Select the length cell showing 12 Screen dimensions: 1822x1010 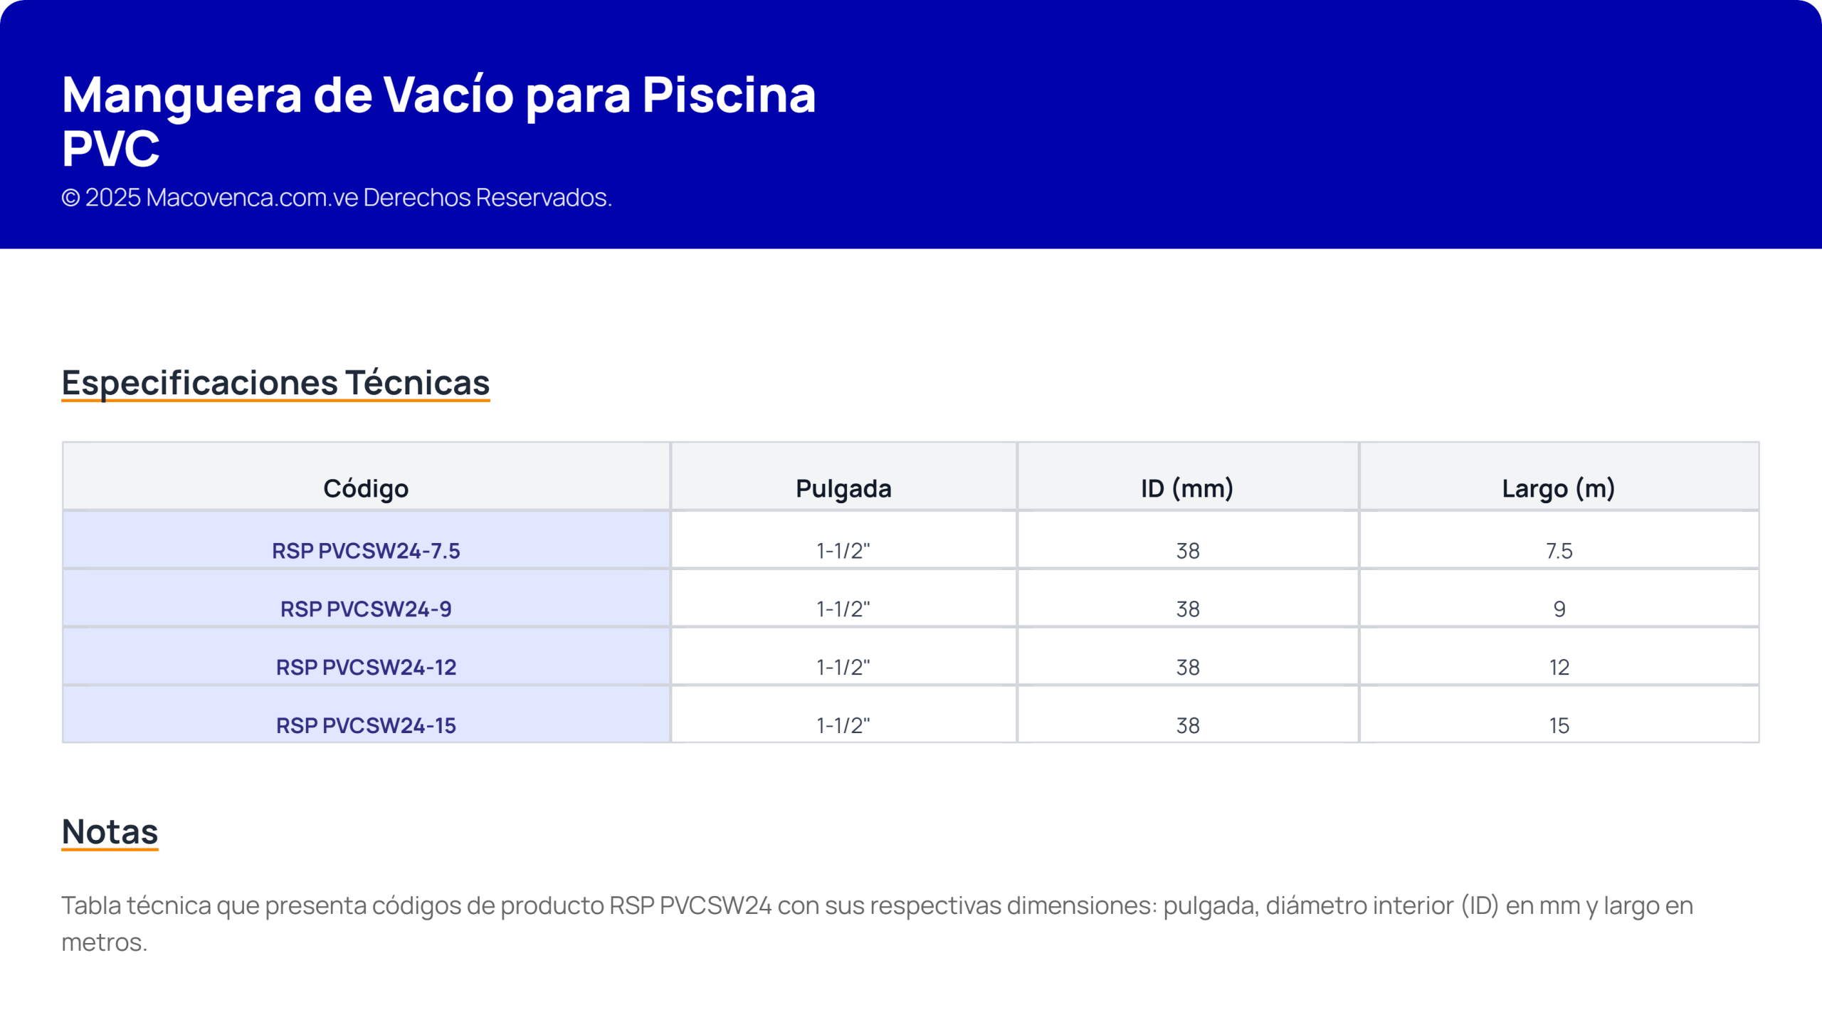[x=1559, y=667]
